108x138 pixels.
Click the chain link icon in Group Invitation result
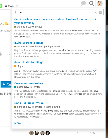95,71
